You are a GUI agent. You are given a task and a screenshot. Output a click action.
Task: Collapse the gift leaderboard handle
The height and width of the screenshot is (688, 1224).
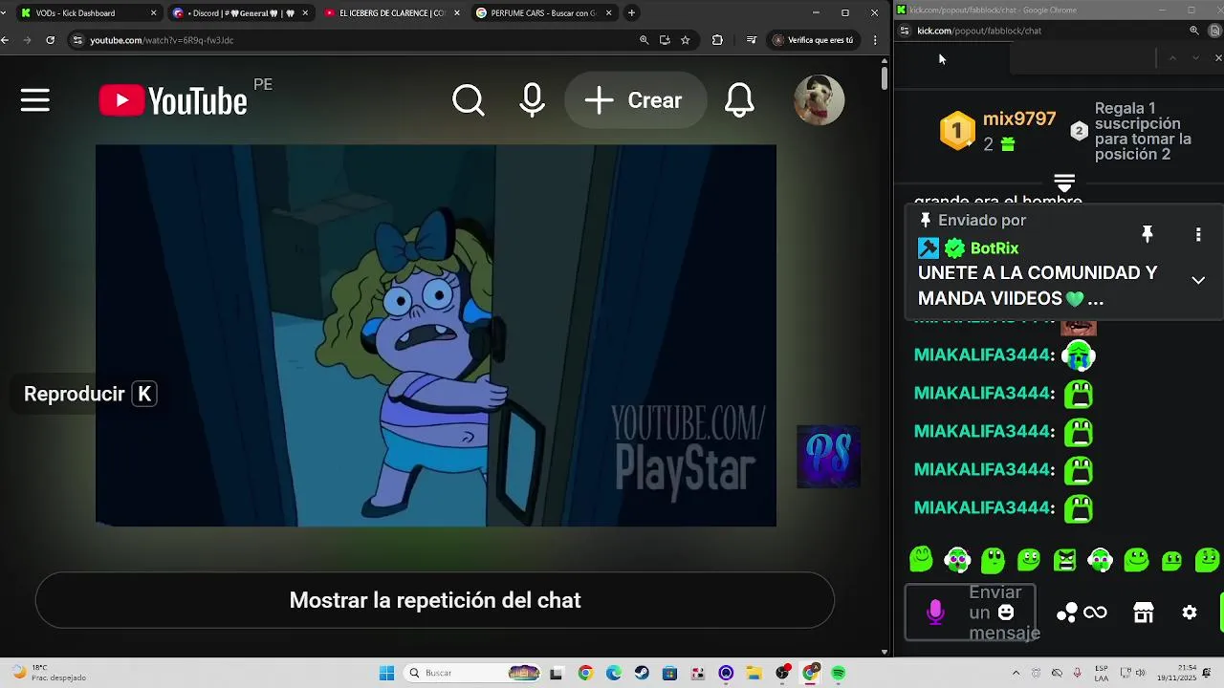1064,182
